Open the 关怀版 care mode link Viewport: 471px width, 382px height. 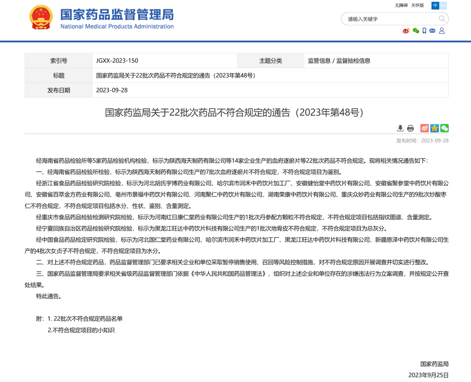tap(417, 5)
